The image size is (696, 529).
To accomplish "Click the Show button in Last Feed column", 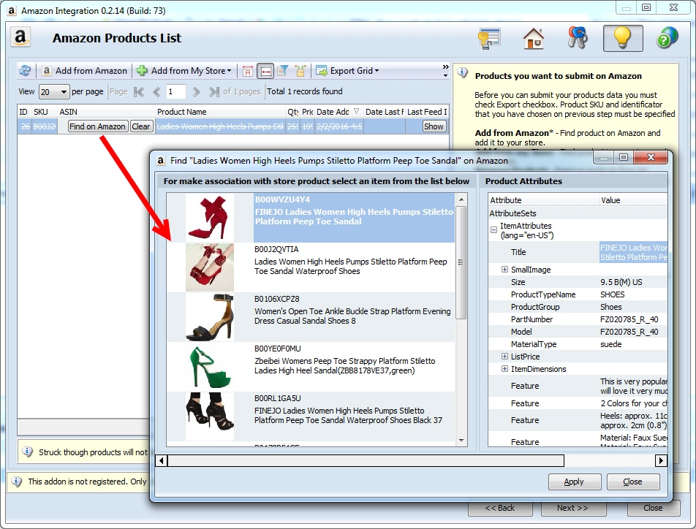I will [x=434, y=126].
